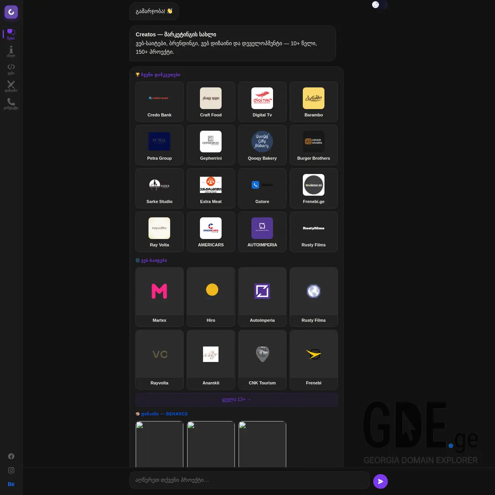Viewport: 495px width, 495px height.
Task: Send the message with arrow button
Action: tap(381, 481)
